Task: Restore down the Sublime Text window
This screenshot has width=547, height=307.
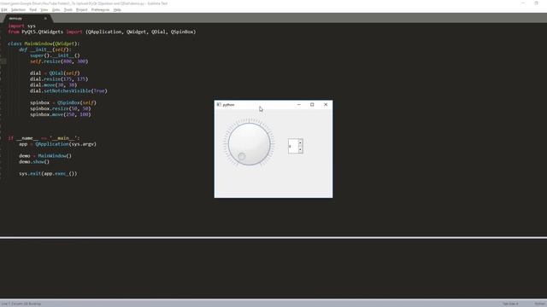Action: click(536, 3)
